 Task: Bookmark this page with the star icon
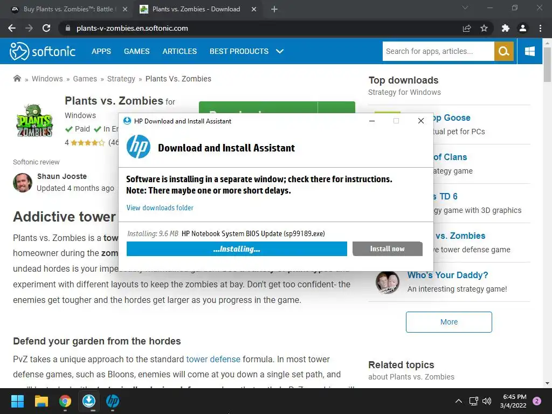tap(484, 28)
